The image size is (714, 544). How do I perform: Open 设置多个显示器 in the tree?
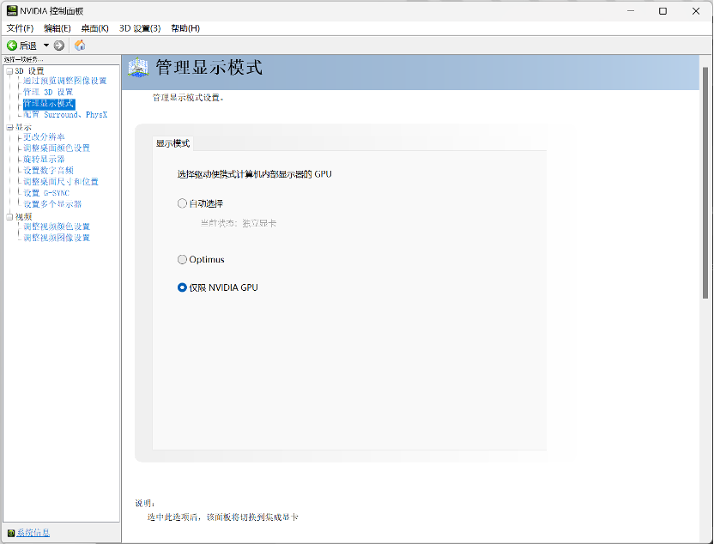(53, 204)
